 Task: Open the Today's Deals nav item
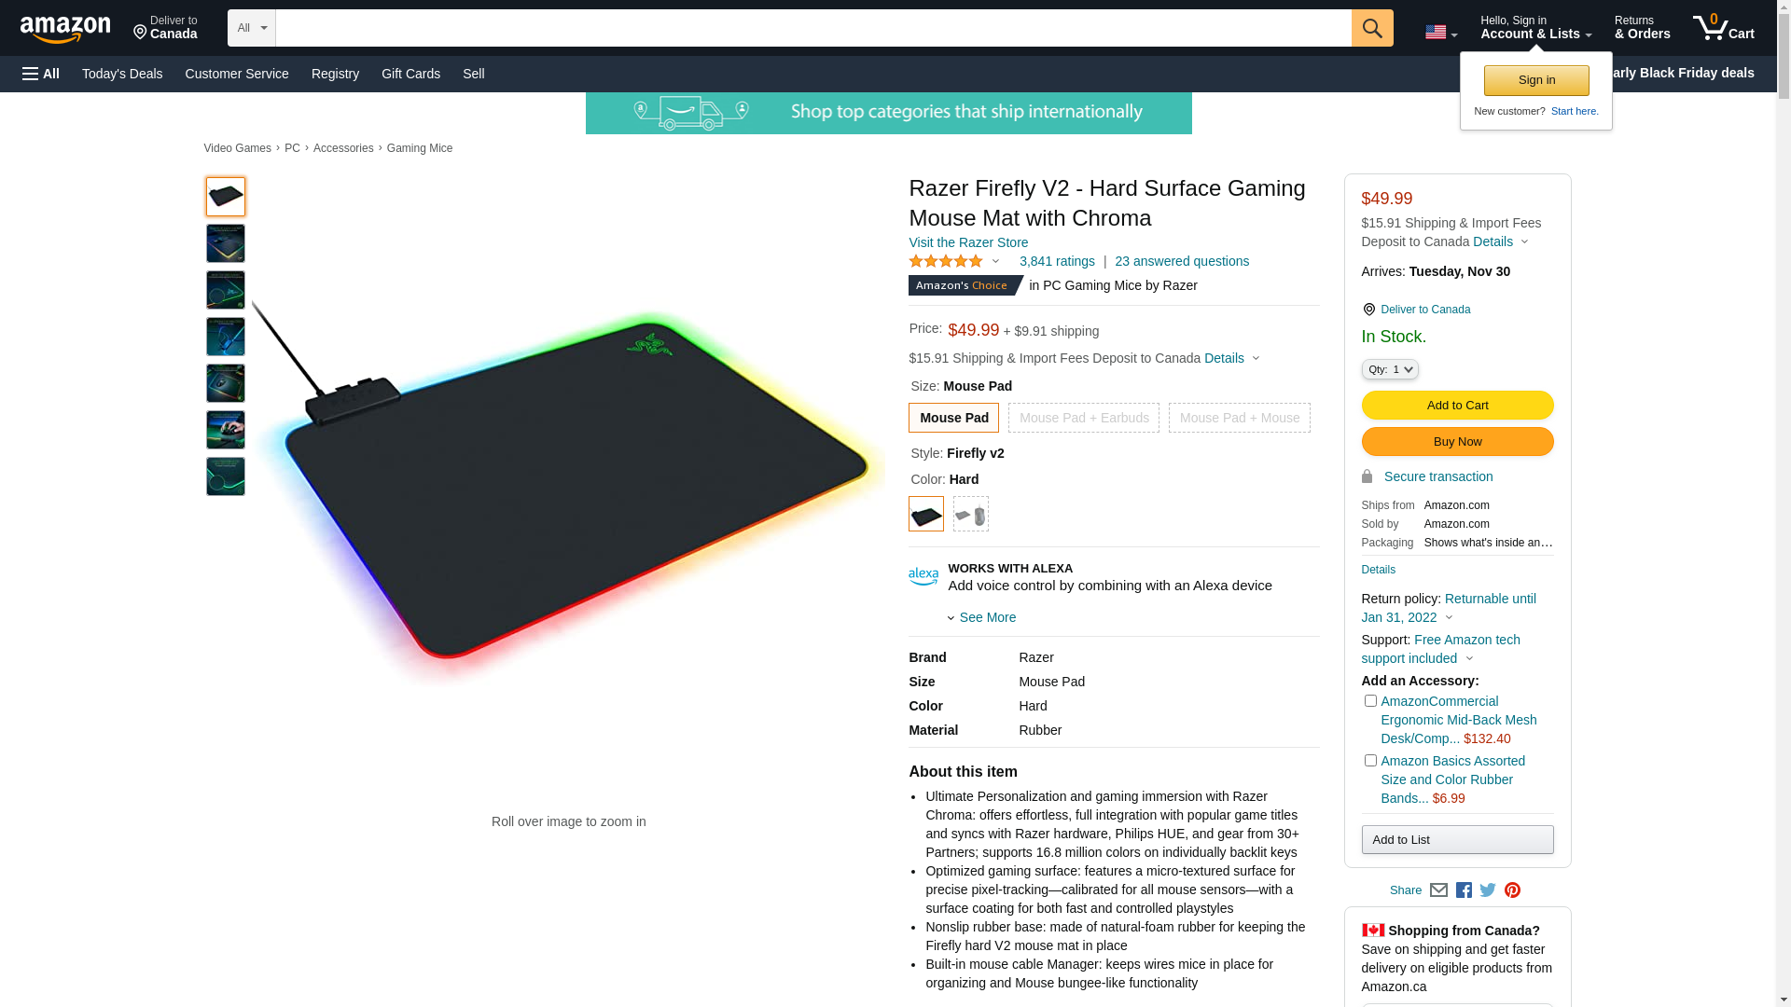[x=122, y=74]
